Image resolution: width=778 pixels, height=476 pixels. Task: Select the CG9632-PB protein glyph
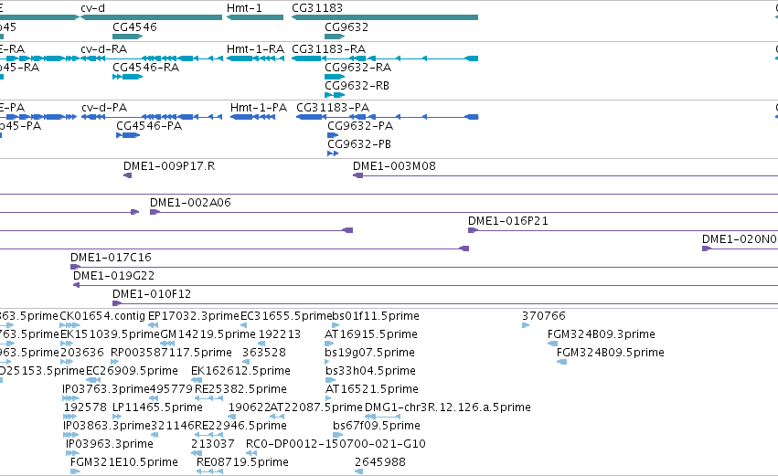(333, 153)
